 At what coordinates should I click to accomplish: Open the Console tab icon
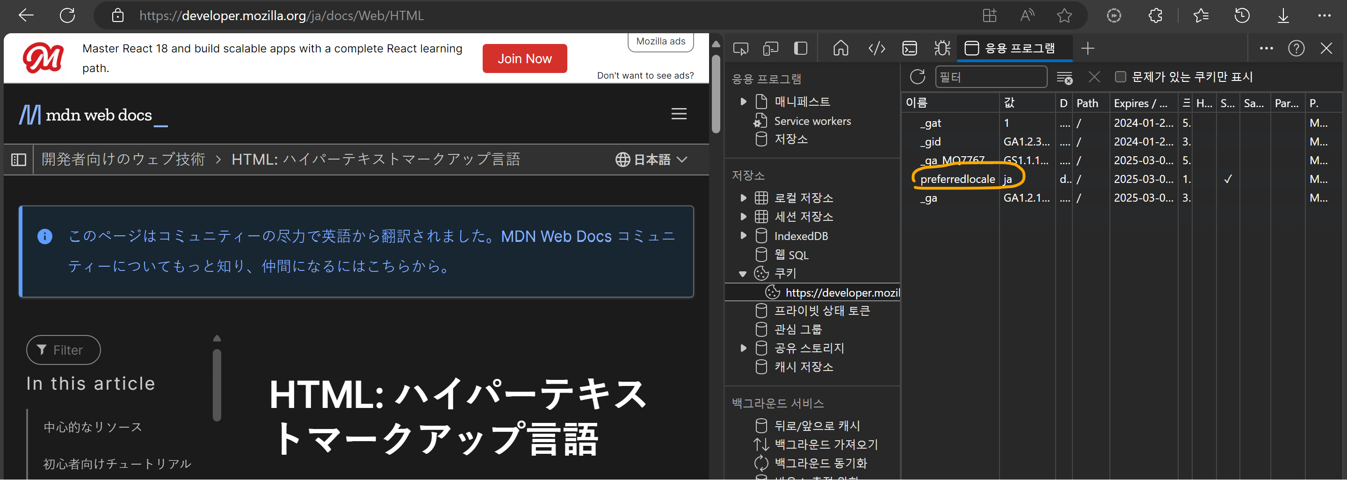coord(910,49)
